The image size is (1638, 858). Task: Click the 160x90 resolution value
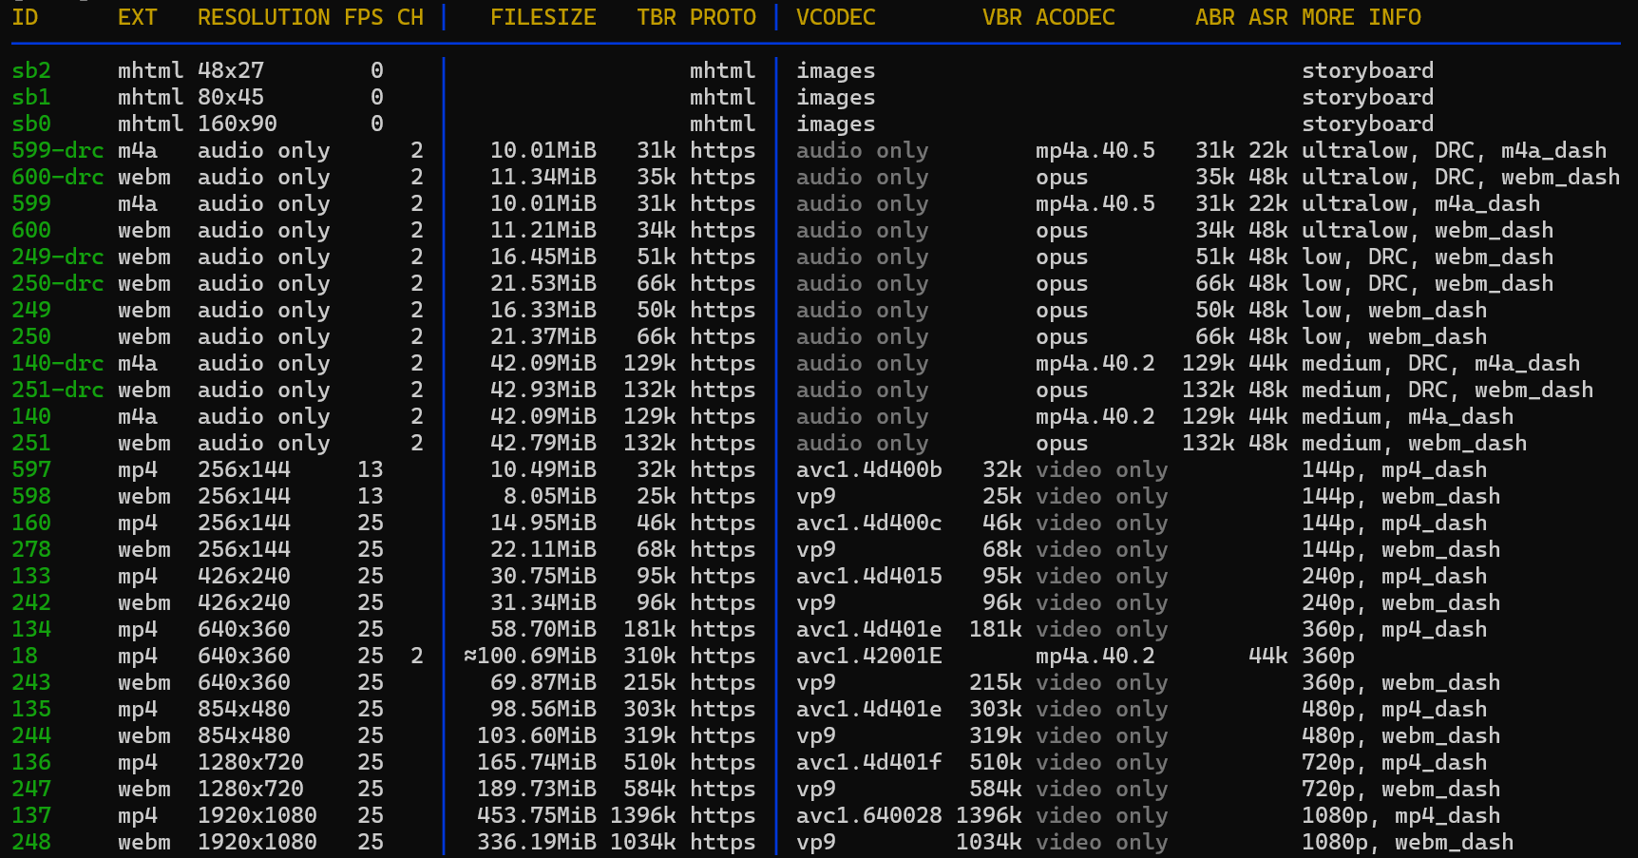[238, 124]
